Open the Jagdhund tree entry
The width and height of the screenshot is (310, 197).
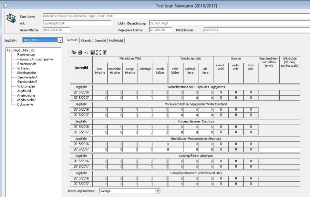coord(24,91)
